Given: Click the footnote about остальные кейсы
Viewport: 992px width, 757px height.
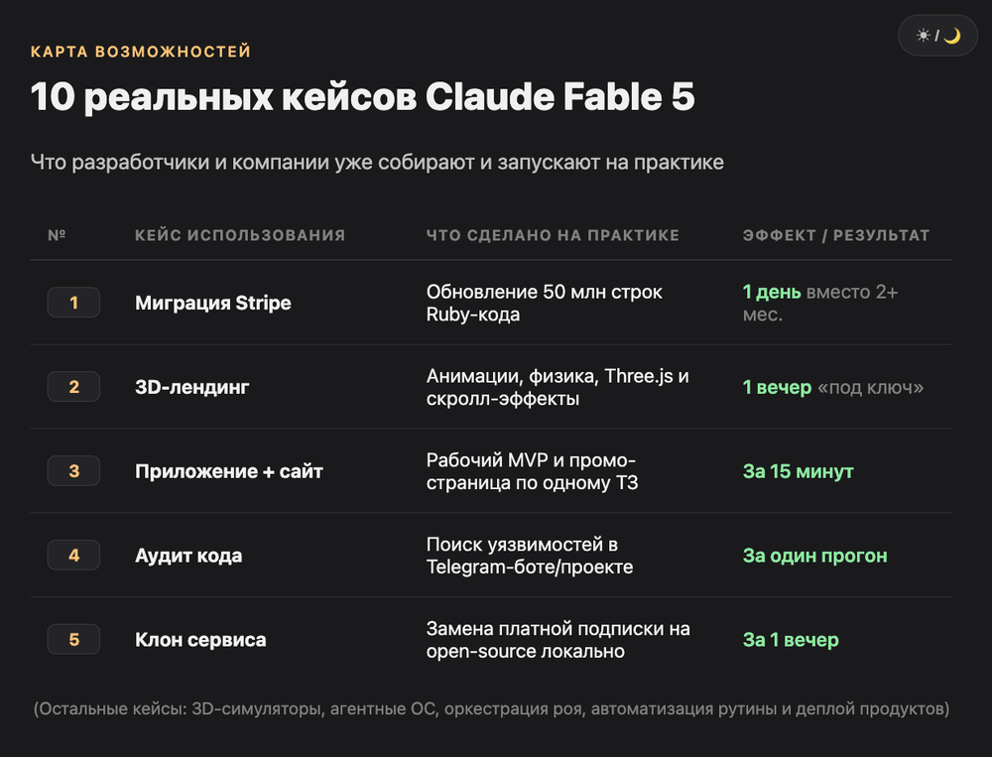Looking at the screenshot, I should [x=491, y=708].
